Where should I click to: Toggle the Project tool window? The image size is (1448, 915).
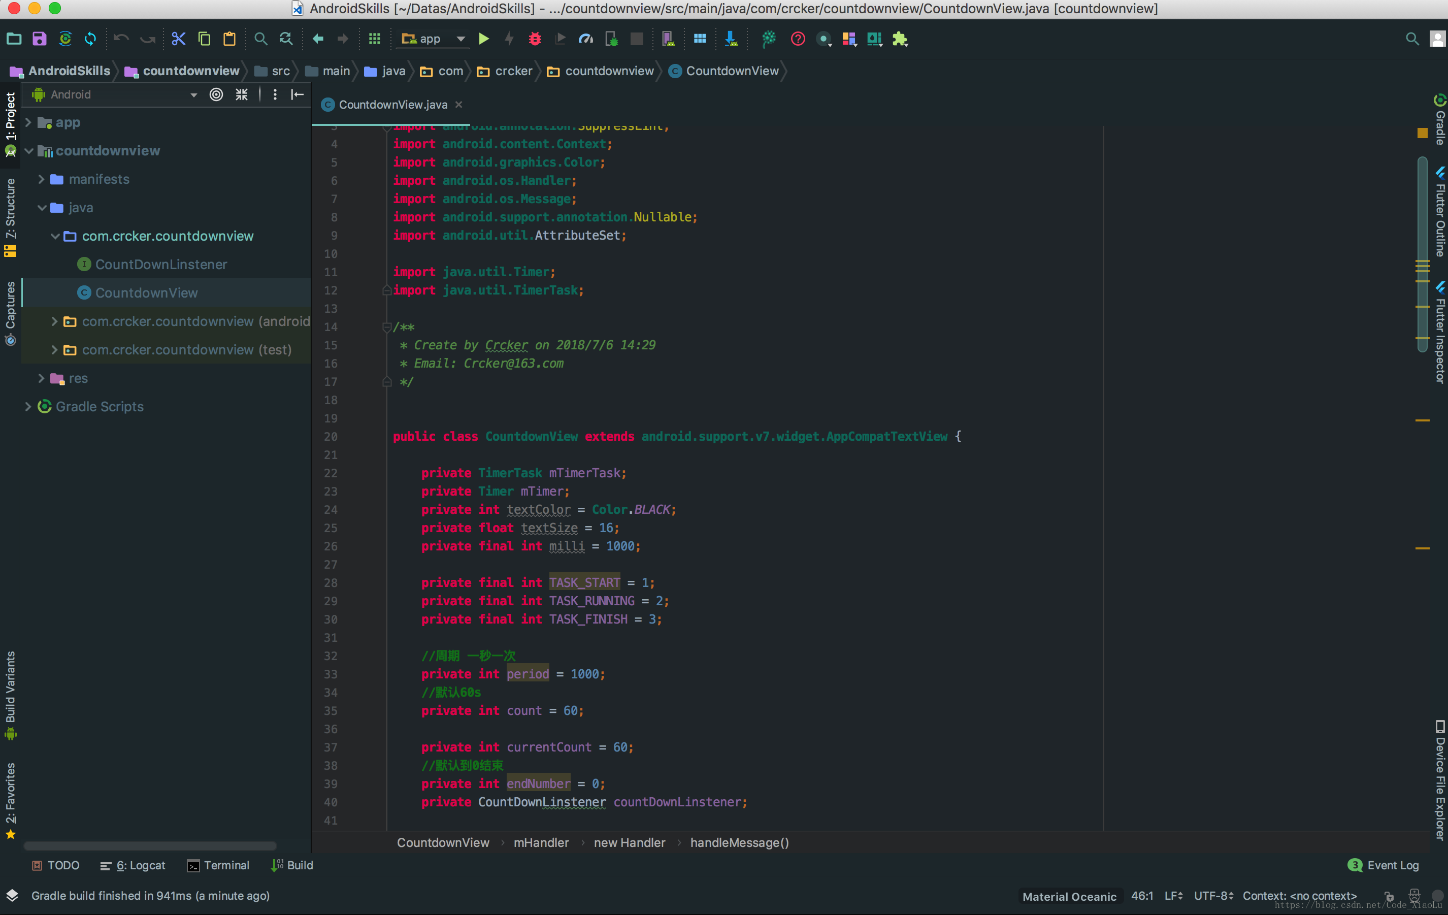10,117
